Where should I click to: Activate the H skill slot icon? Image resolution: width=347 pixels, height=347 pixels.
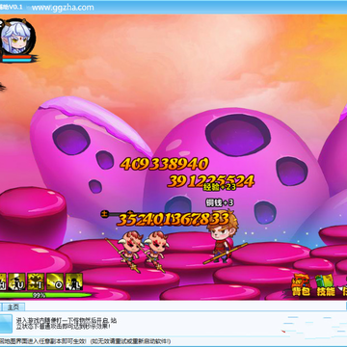(3, 281)
